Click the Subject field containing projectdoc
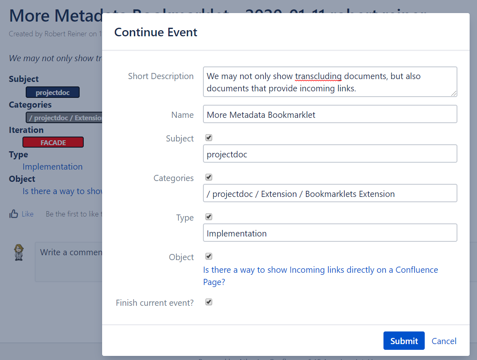Image resolution: width=477 pixels, height=360 pixels. click(330, 154)
